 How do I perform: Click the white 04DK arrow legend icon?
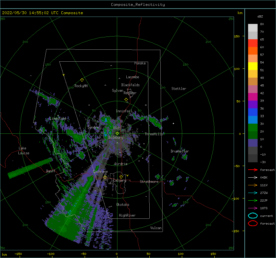pos(253,177)
